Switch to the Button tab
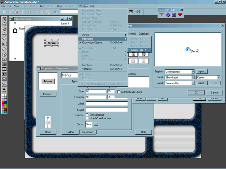The height and width of the screenshot is (169, 226). (70, 132)
